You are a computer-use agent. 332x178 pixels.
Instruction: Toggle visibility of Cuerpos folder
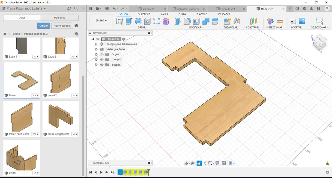[x=102, y=60]
